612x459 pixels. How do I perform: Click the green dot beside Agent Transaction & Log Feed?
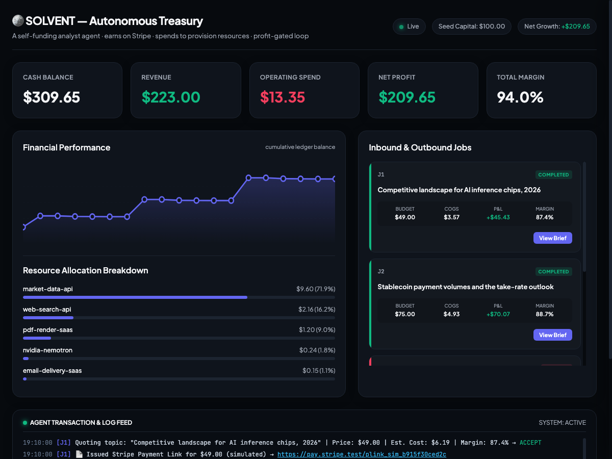(x=25, y=423)
